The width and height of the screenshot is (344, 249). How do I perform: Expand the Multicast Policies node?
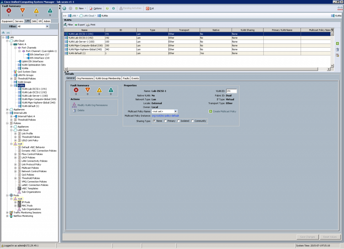coord(15,168)
